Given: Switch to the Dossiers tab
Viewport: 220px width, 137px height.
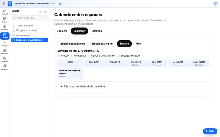Looking at the screenshot, I should click(62, 31).
